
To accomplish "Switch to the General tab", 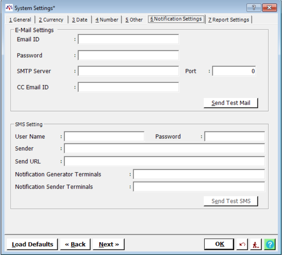I will click(20, 20).
